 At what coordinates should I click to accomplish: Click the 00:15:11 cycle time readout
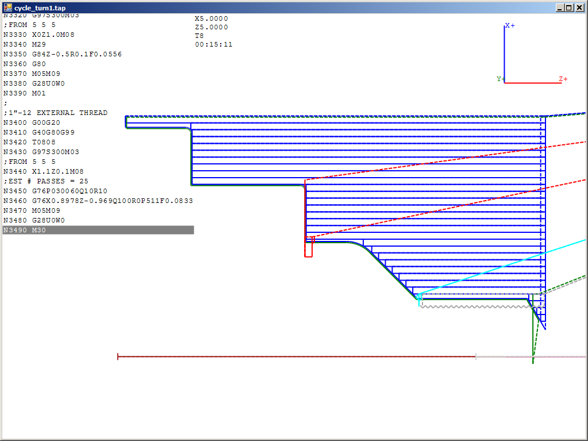(214, 44)
